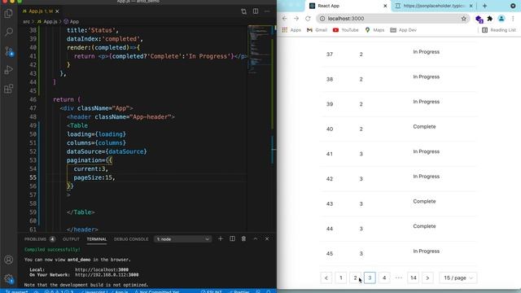Select table page 3
The image size is (521, 293).
click(x=370, y=278)
